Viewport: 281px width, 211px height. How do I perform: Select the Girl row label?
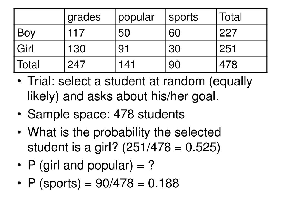coord(25,48)
